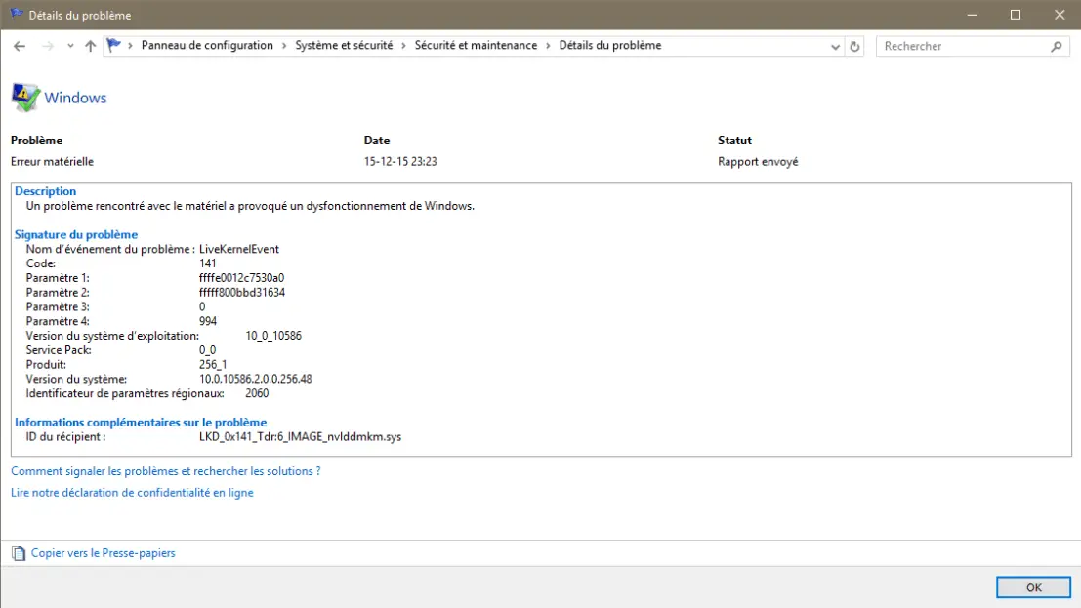Minimize the Détails du problème window
Screen dimensions: 1081x608
point(972,15)
